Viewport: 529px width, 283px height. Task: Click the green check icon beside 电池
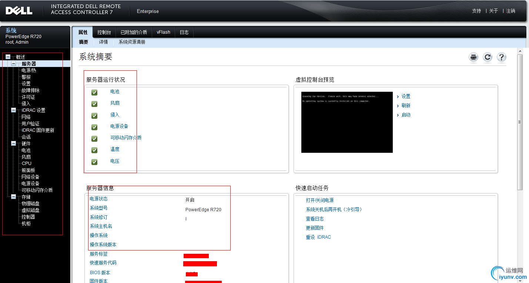94,92
